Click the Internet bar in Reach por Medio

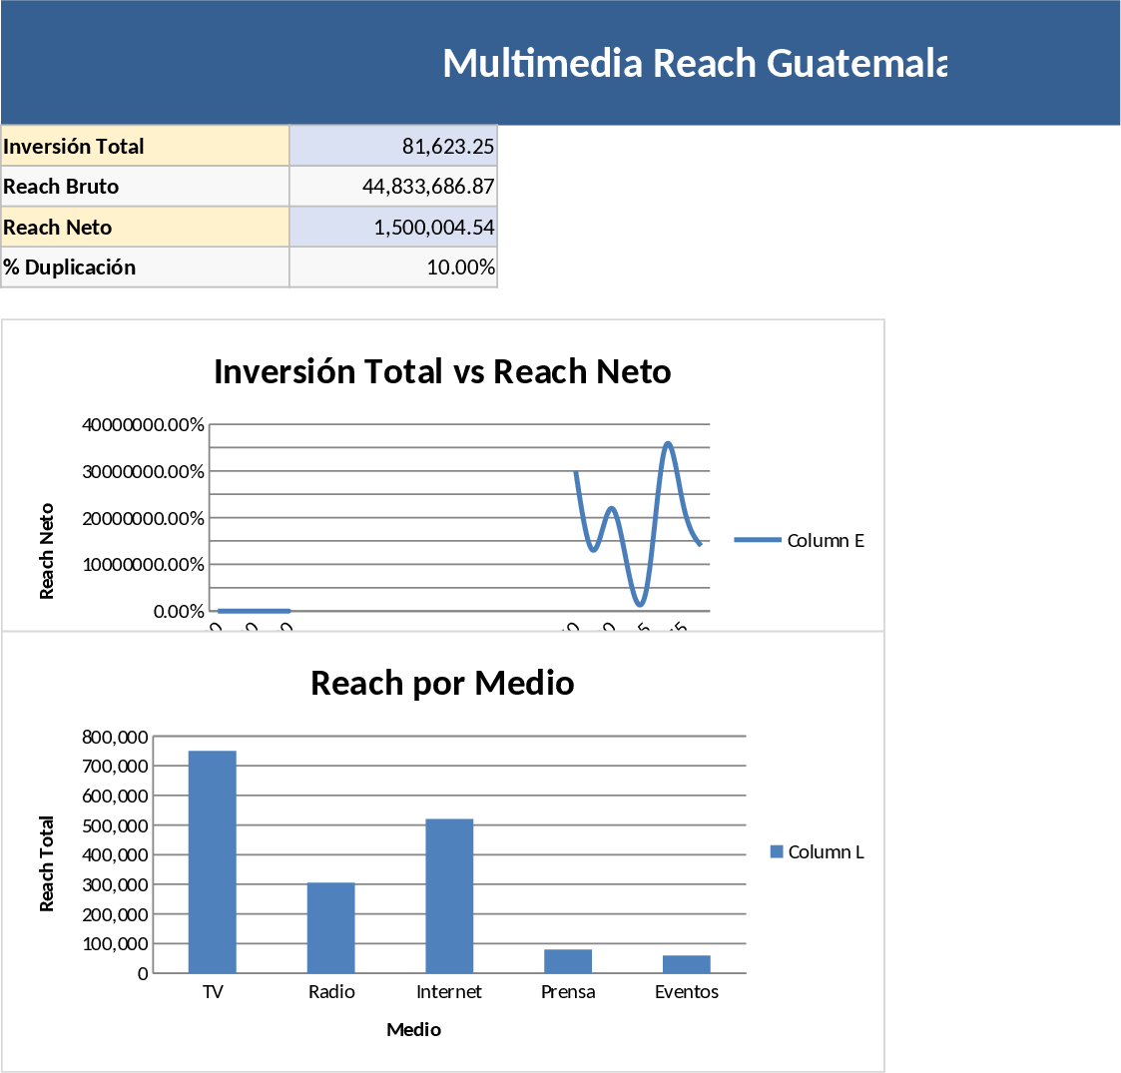click(x=449, y=893)
